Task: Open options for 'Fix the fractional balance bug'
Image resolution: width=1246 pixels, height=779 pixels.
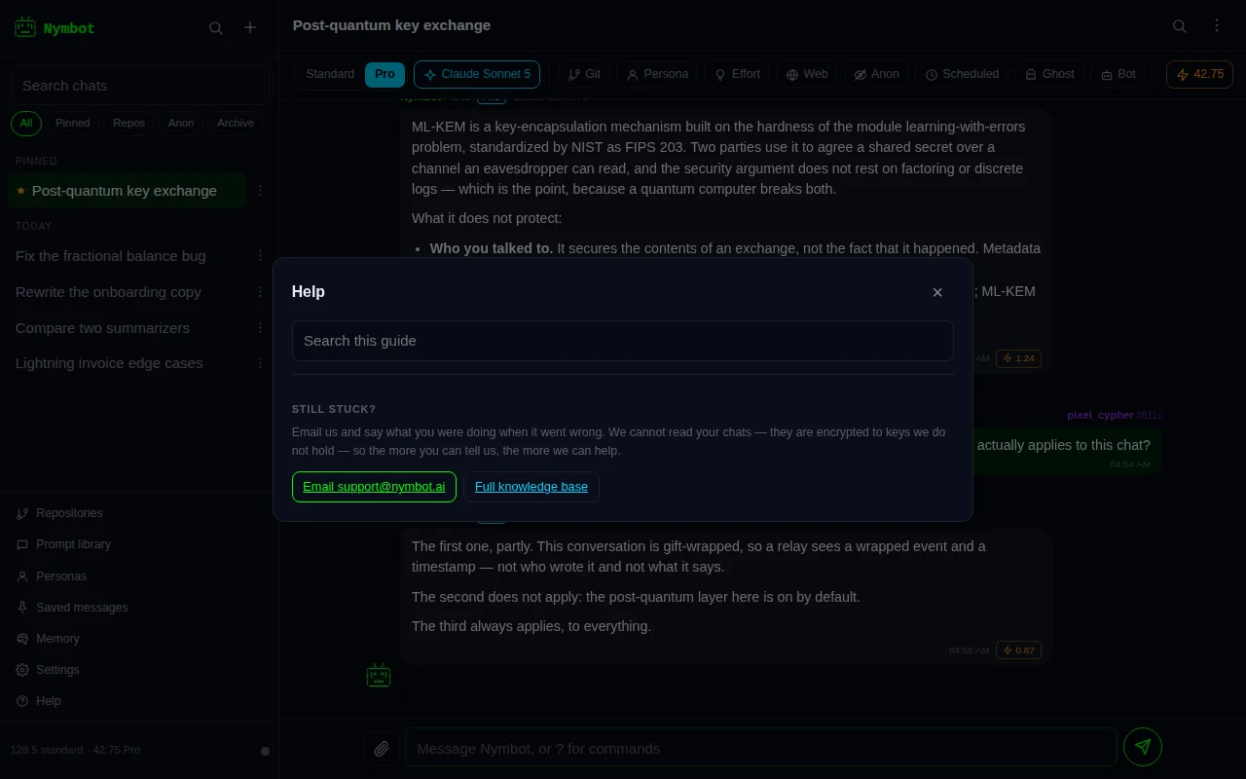Action: [x=260, y=256]
